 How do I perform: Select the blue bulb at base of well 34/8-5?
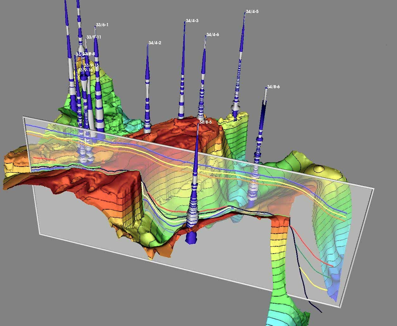tap(191, 237)
